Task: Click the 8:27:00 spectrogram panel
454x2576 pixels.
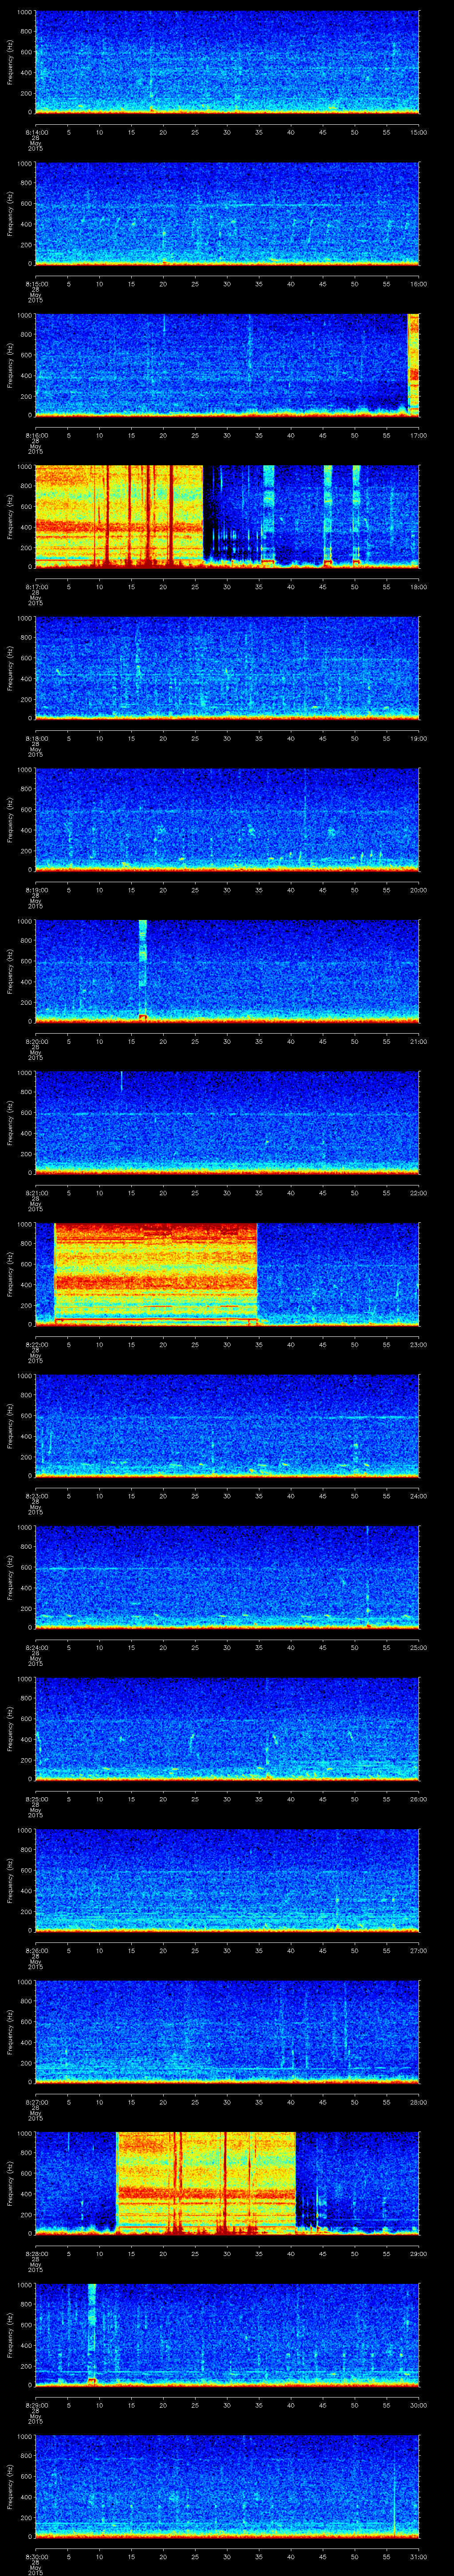Action: tap(227, 2031)
